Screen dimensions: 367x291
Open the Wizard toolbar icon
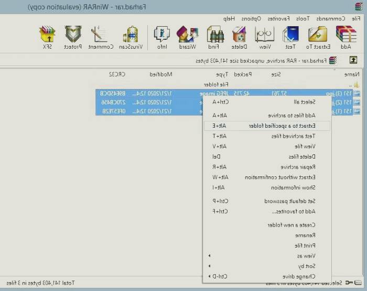pyautogui.click(x=187, y=37)
